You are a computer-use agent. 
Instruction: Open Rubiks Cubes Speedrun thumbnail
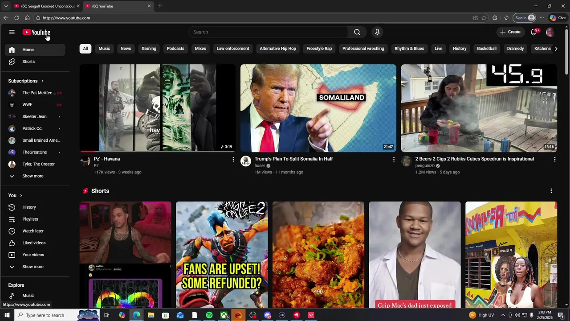pyautogui.click(x=479, y=108)
